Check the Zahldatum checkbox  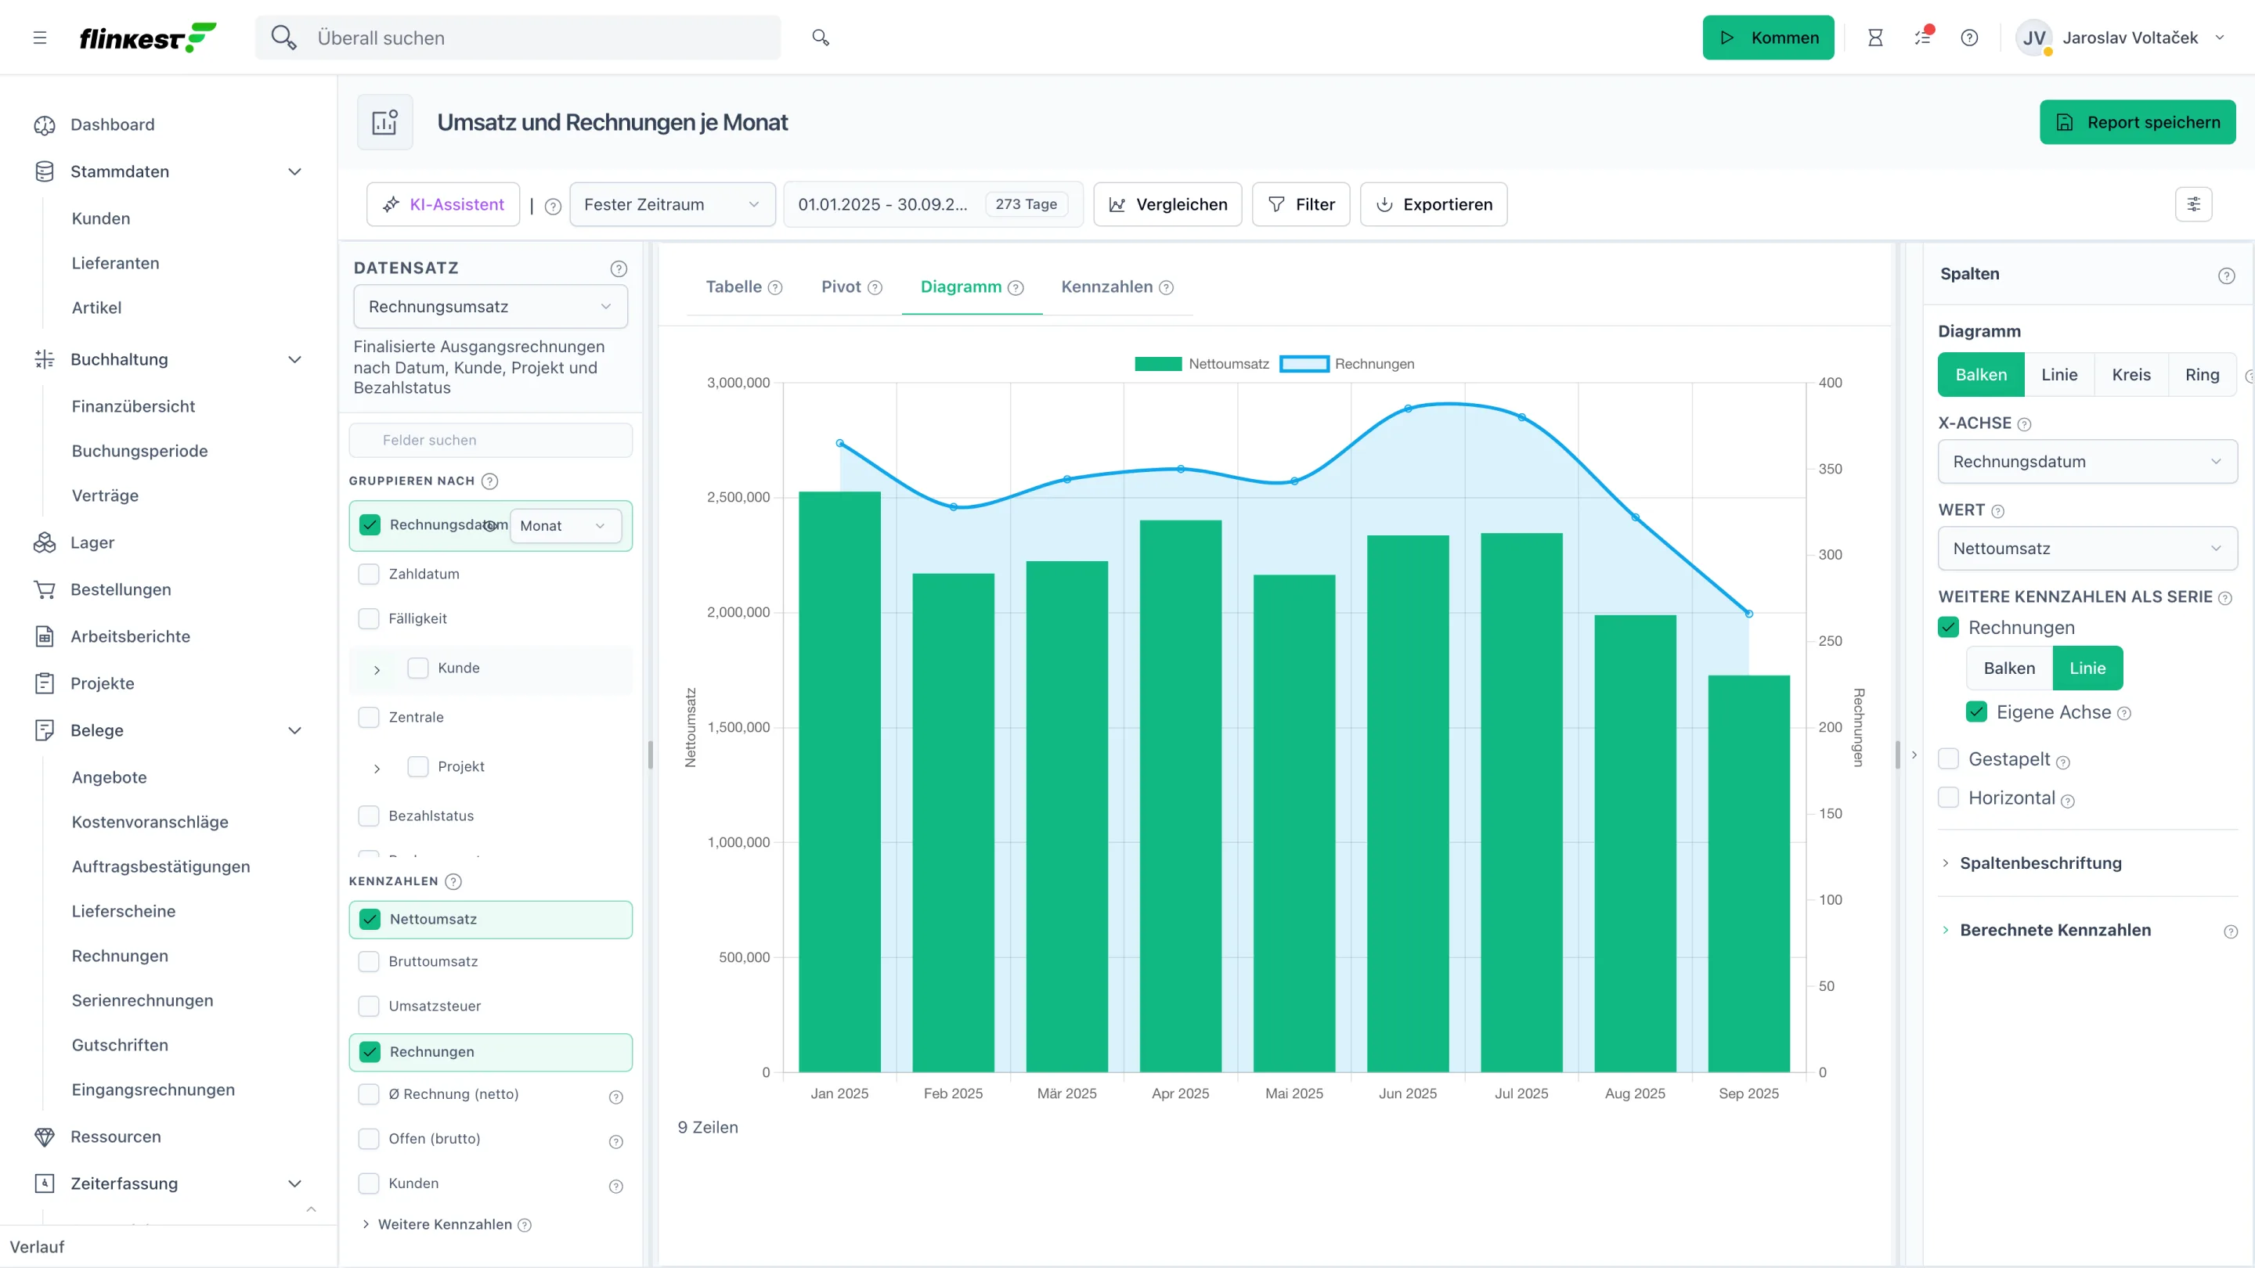(369, 574)
